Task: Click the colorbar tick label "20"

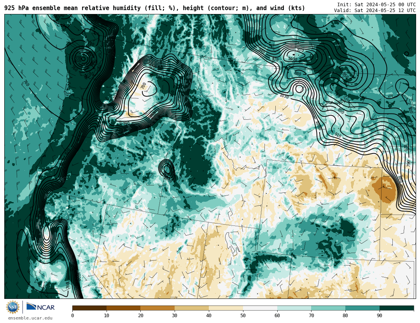Action: pyautogui.click(x=141, y=316)
